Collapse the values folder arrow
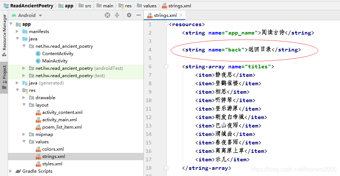This screenshot has height=176, width=340. point(24,142)
